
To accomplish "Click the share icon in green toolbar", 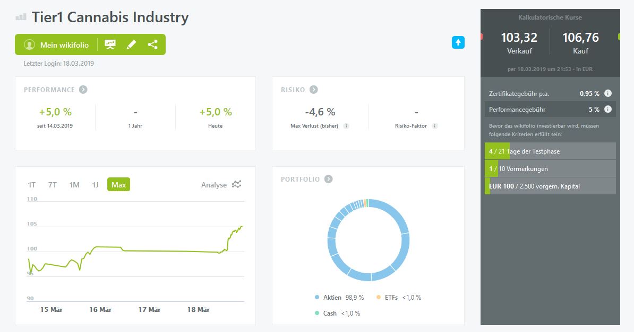I will (153, 44).
